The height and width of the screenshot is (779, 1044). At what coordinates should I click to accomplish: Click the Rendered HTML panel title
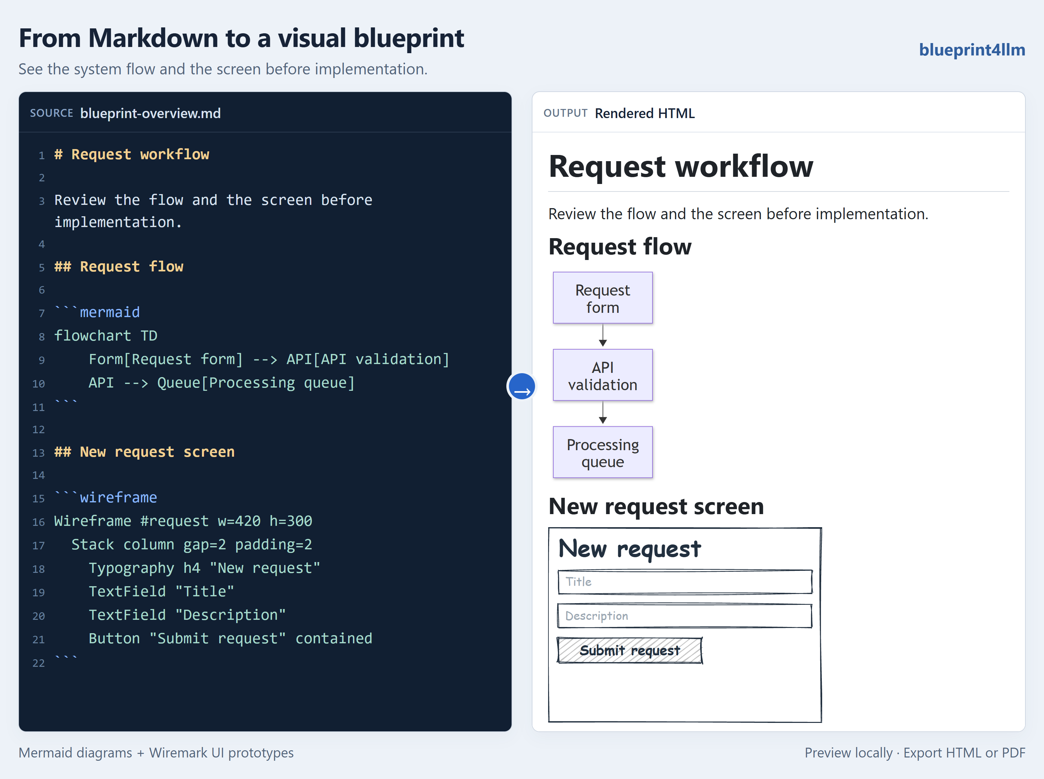tap(645, 113)
